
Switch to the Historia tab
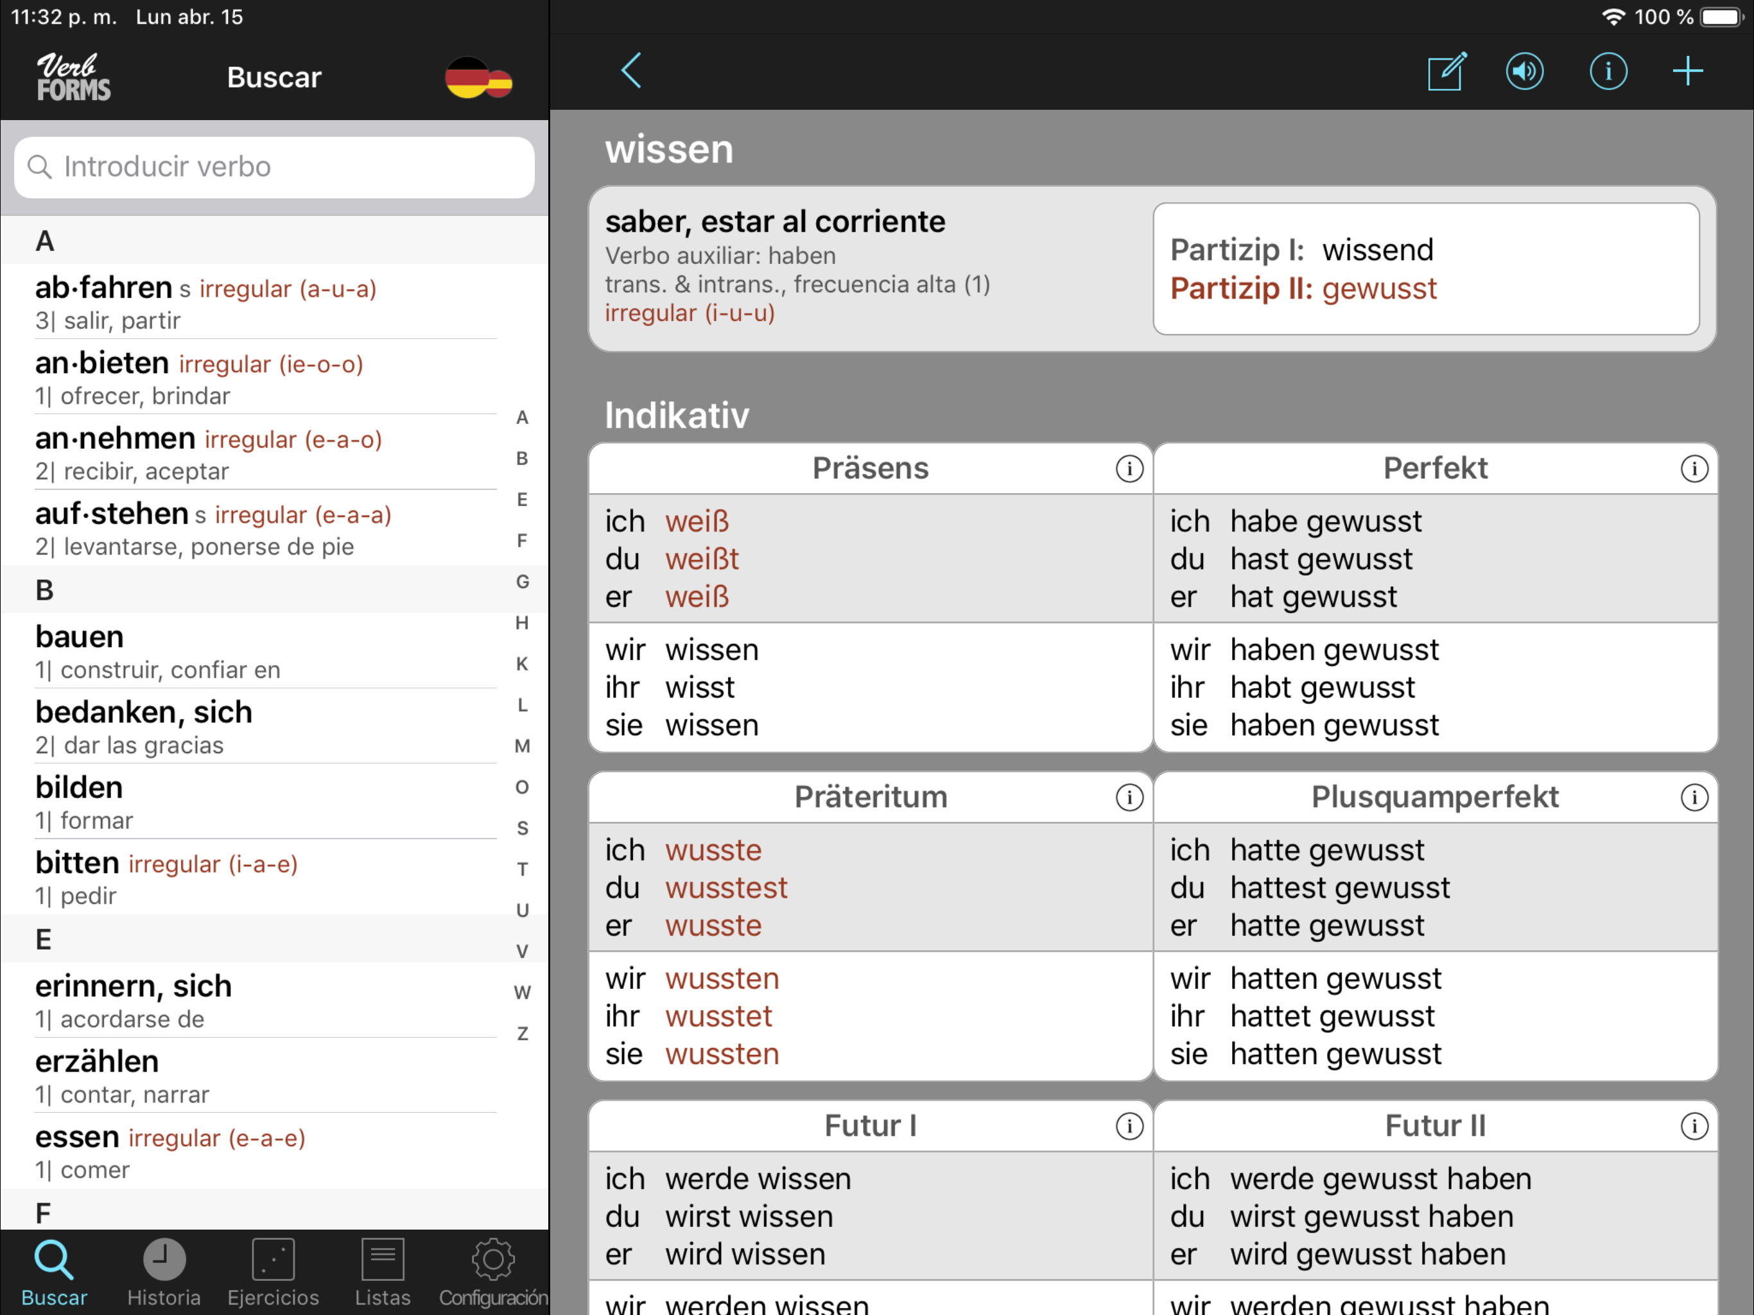click(164, 1271)
